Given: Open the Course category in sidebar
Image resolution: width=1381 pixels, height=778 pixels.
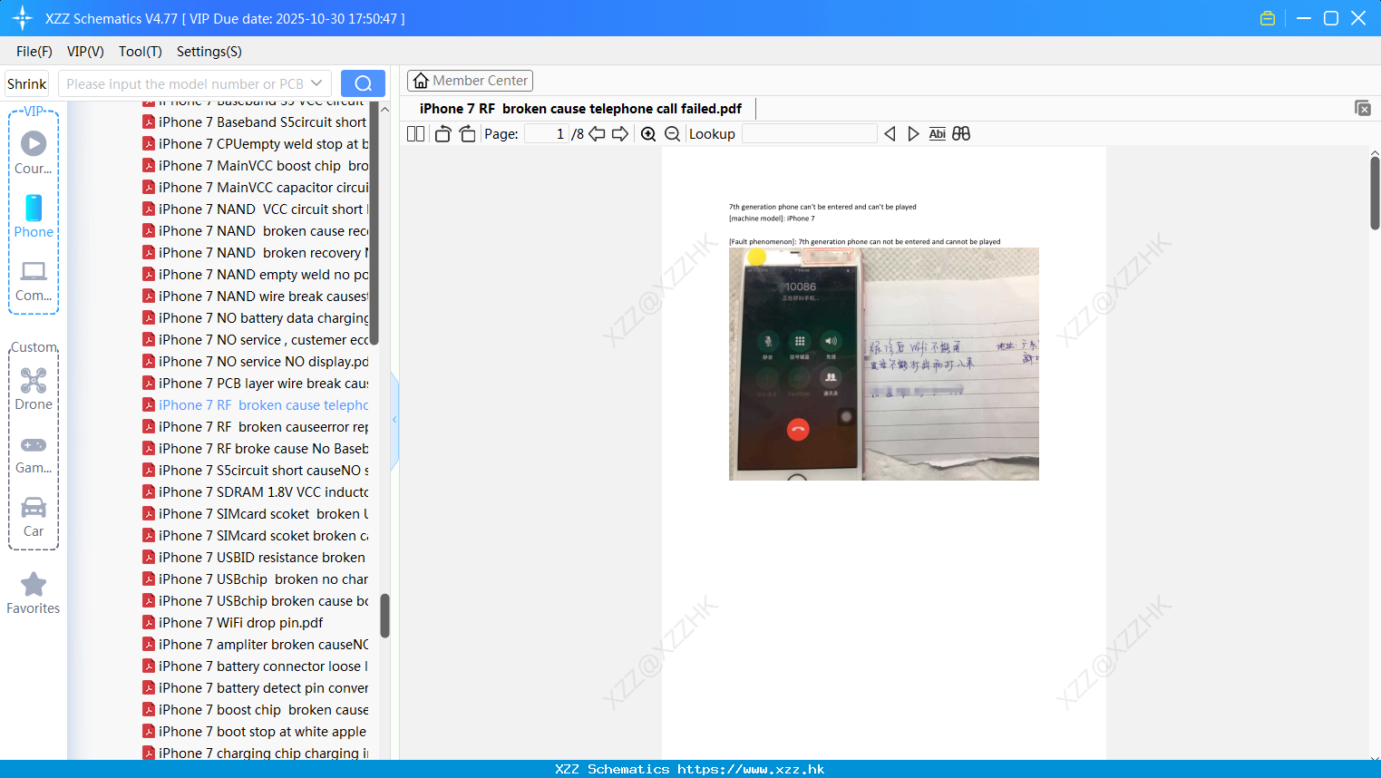Looking at the screenshot, I should (x=34, y=152).
